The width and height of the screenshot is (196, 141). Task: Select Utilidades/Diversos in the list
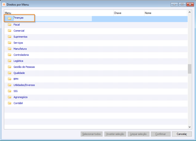click(24, 85)
